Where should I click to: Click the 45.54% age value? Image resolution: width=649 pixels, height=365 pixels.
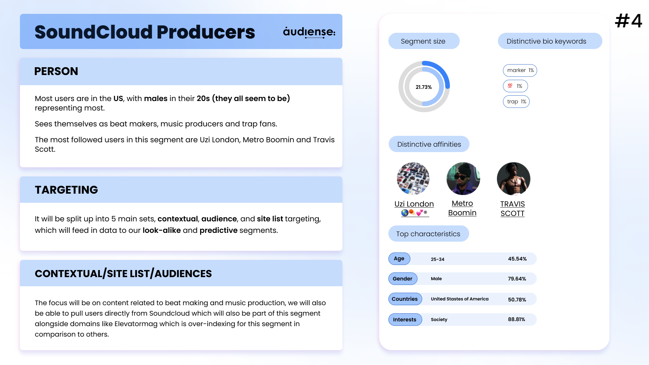click(517, 259)
